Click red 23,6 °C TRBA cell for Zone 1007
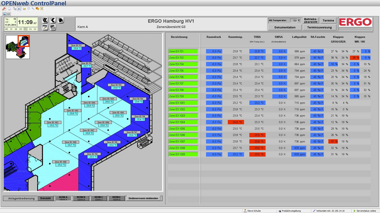380x213 pixels. click(257, 142)
